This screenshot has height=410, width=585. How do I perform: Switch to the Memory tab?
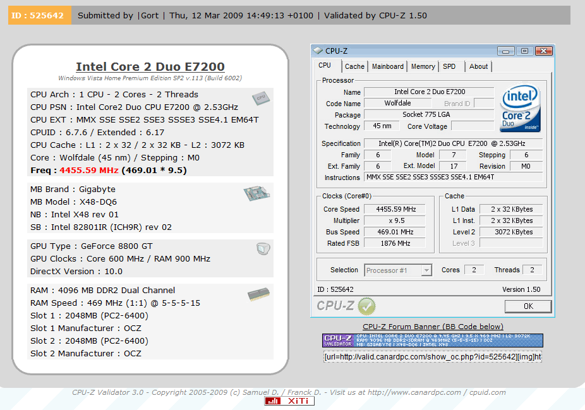point(423,66)
